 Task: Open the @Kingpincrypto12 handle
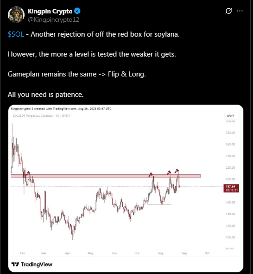point(53,19)
